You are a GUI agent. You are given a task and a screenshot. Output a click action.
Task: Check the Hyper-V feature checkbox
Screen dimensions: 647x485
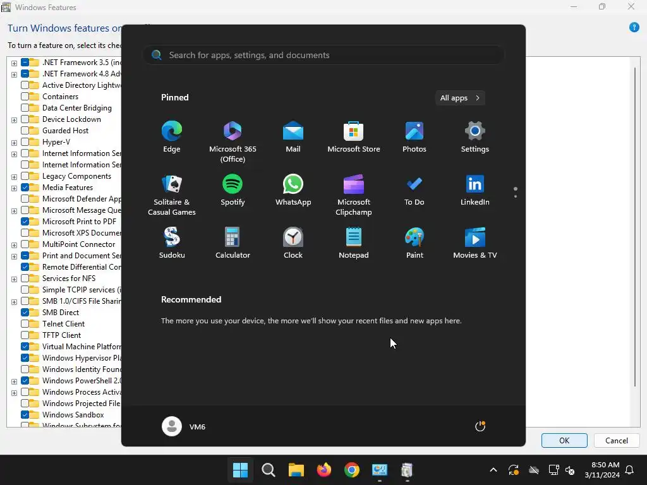[x=25, y=142]
